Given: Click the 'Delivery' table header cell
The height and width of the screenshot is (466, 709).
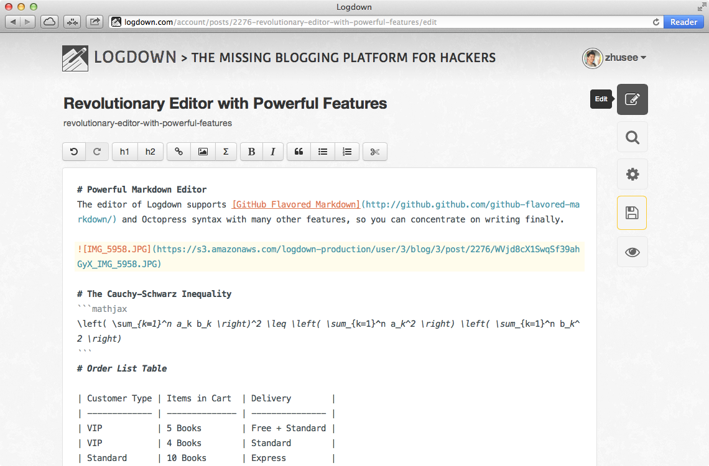Looking at the screenshot, I should tap(271, 398).
